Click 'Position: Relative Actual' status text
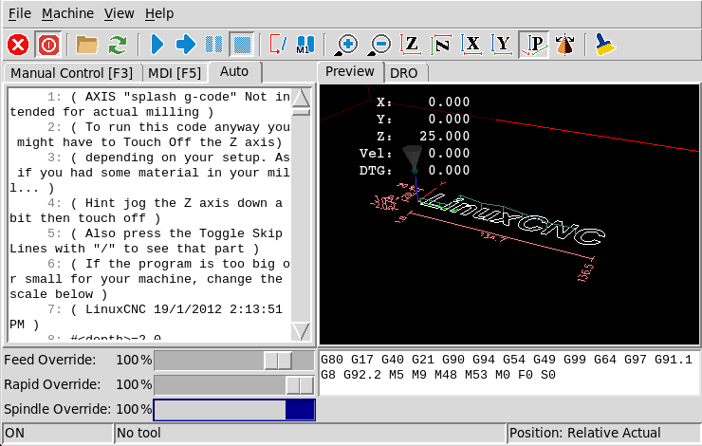702x446 pixels. (584, 433)
